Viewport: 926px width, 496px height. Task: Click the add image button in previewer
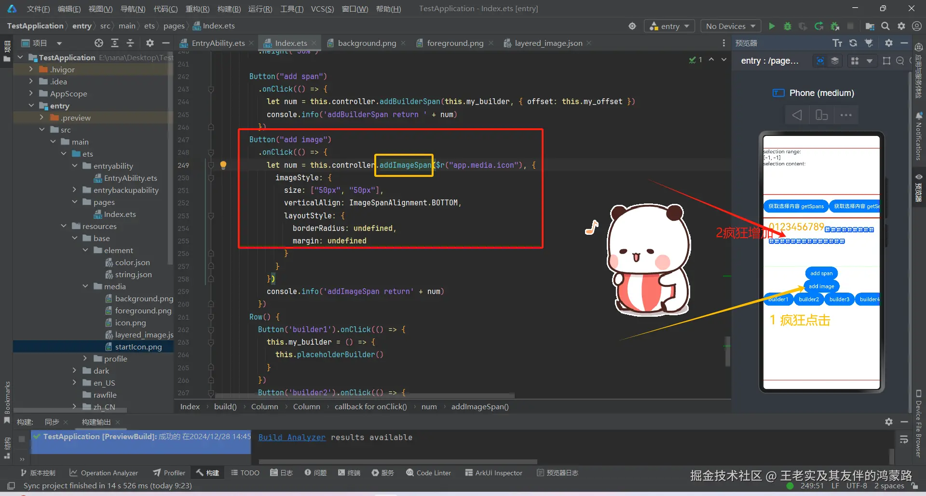pyautogui.click(x=821, y=285)
